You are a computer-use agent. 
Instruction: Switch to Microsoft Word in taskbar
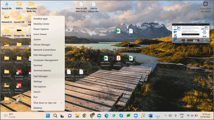pyautogui.click(x=150, y=116)
